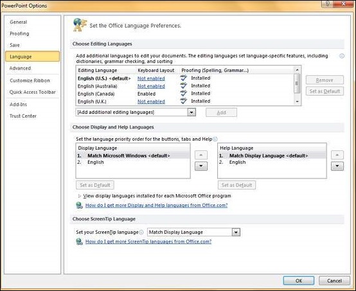Select the Language options category

pyautogui.click(x=33, y=57)
